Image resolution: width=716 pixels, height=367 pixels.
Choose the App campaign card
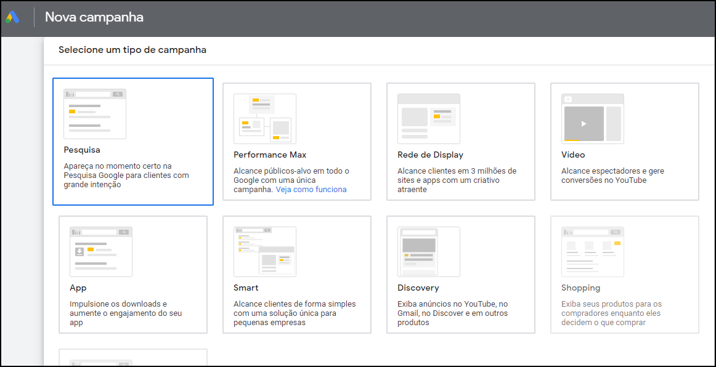point(133,275)
